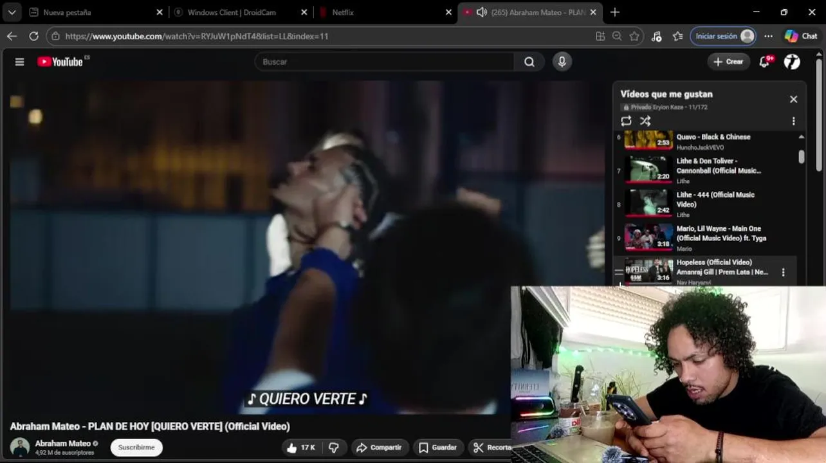Click the zoom out magnifier icon

[617, 36]
